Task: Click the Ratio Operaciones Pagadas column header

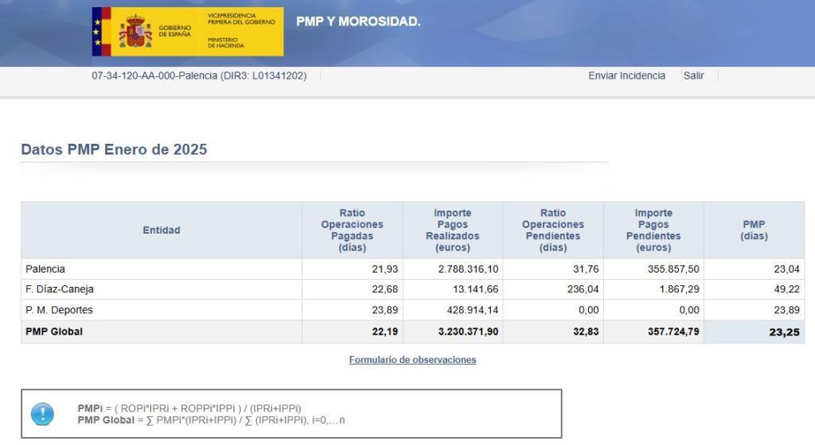Action: (x=352, y=230)
